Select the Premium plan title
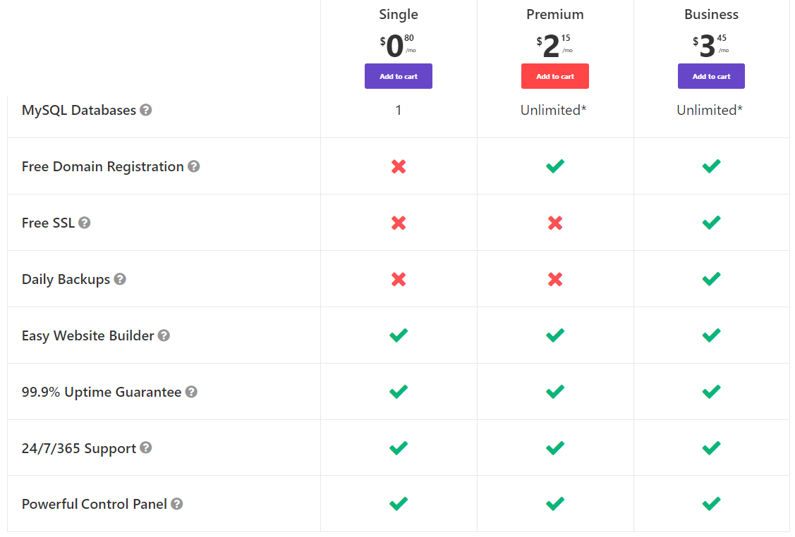 click(x=555, y=14)
